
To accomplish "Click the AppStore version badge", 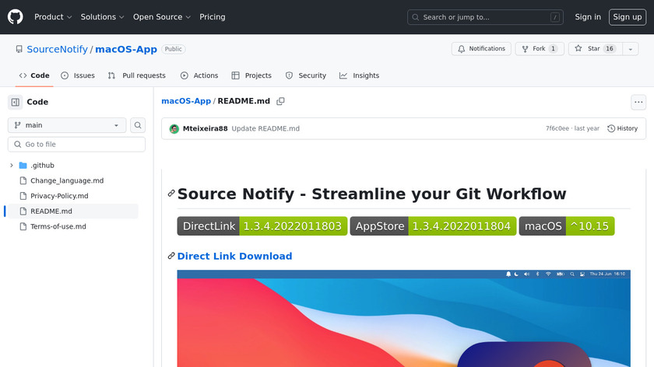I will pos(432,226).
